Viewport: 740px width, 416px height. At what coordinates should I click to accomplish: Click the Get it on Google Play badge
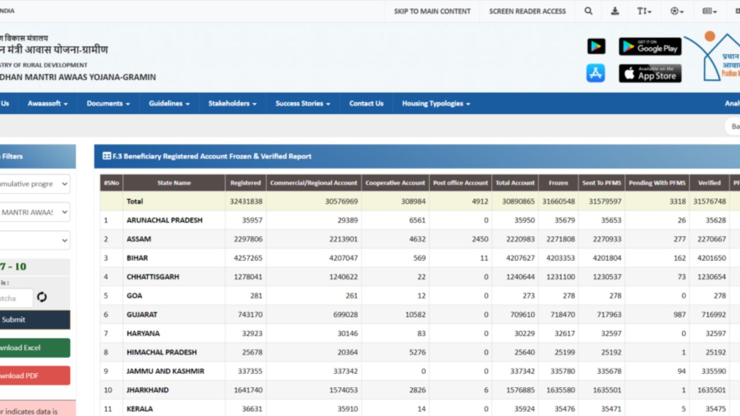[650, 46]
